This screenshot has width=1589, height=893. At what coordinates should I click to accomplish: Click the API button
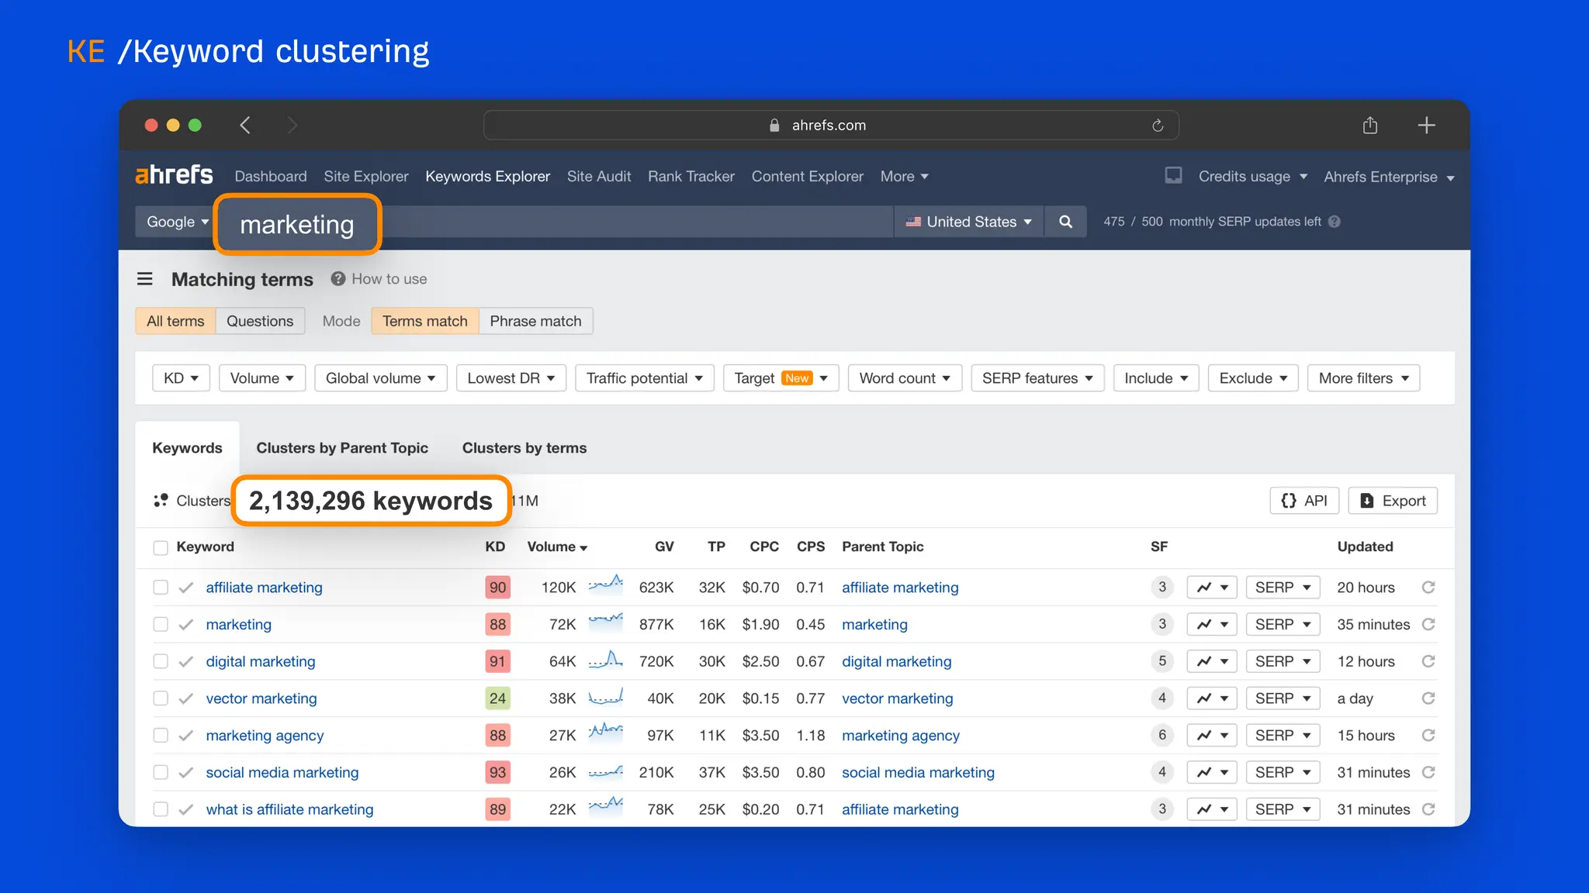[1304, 501]
